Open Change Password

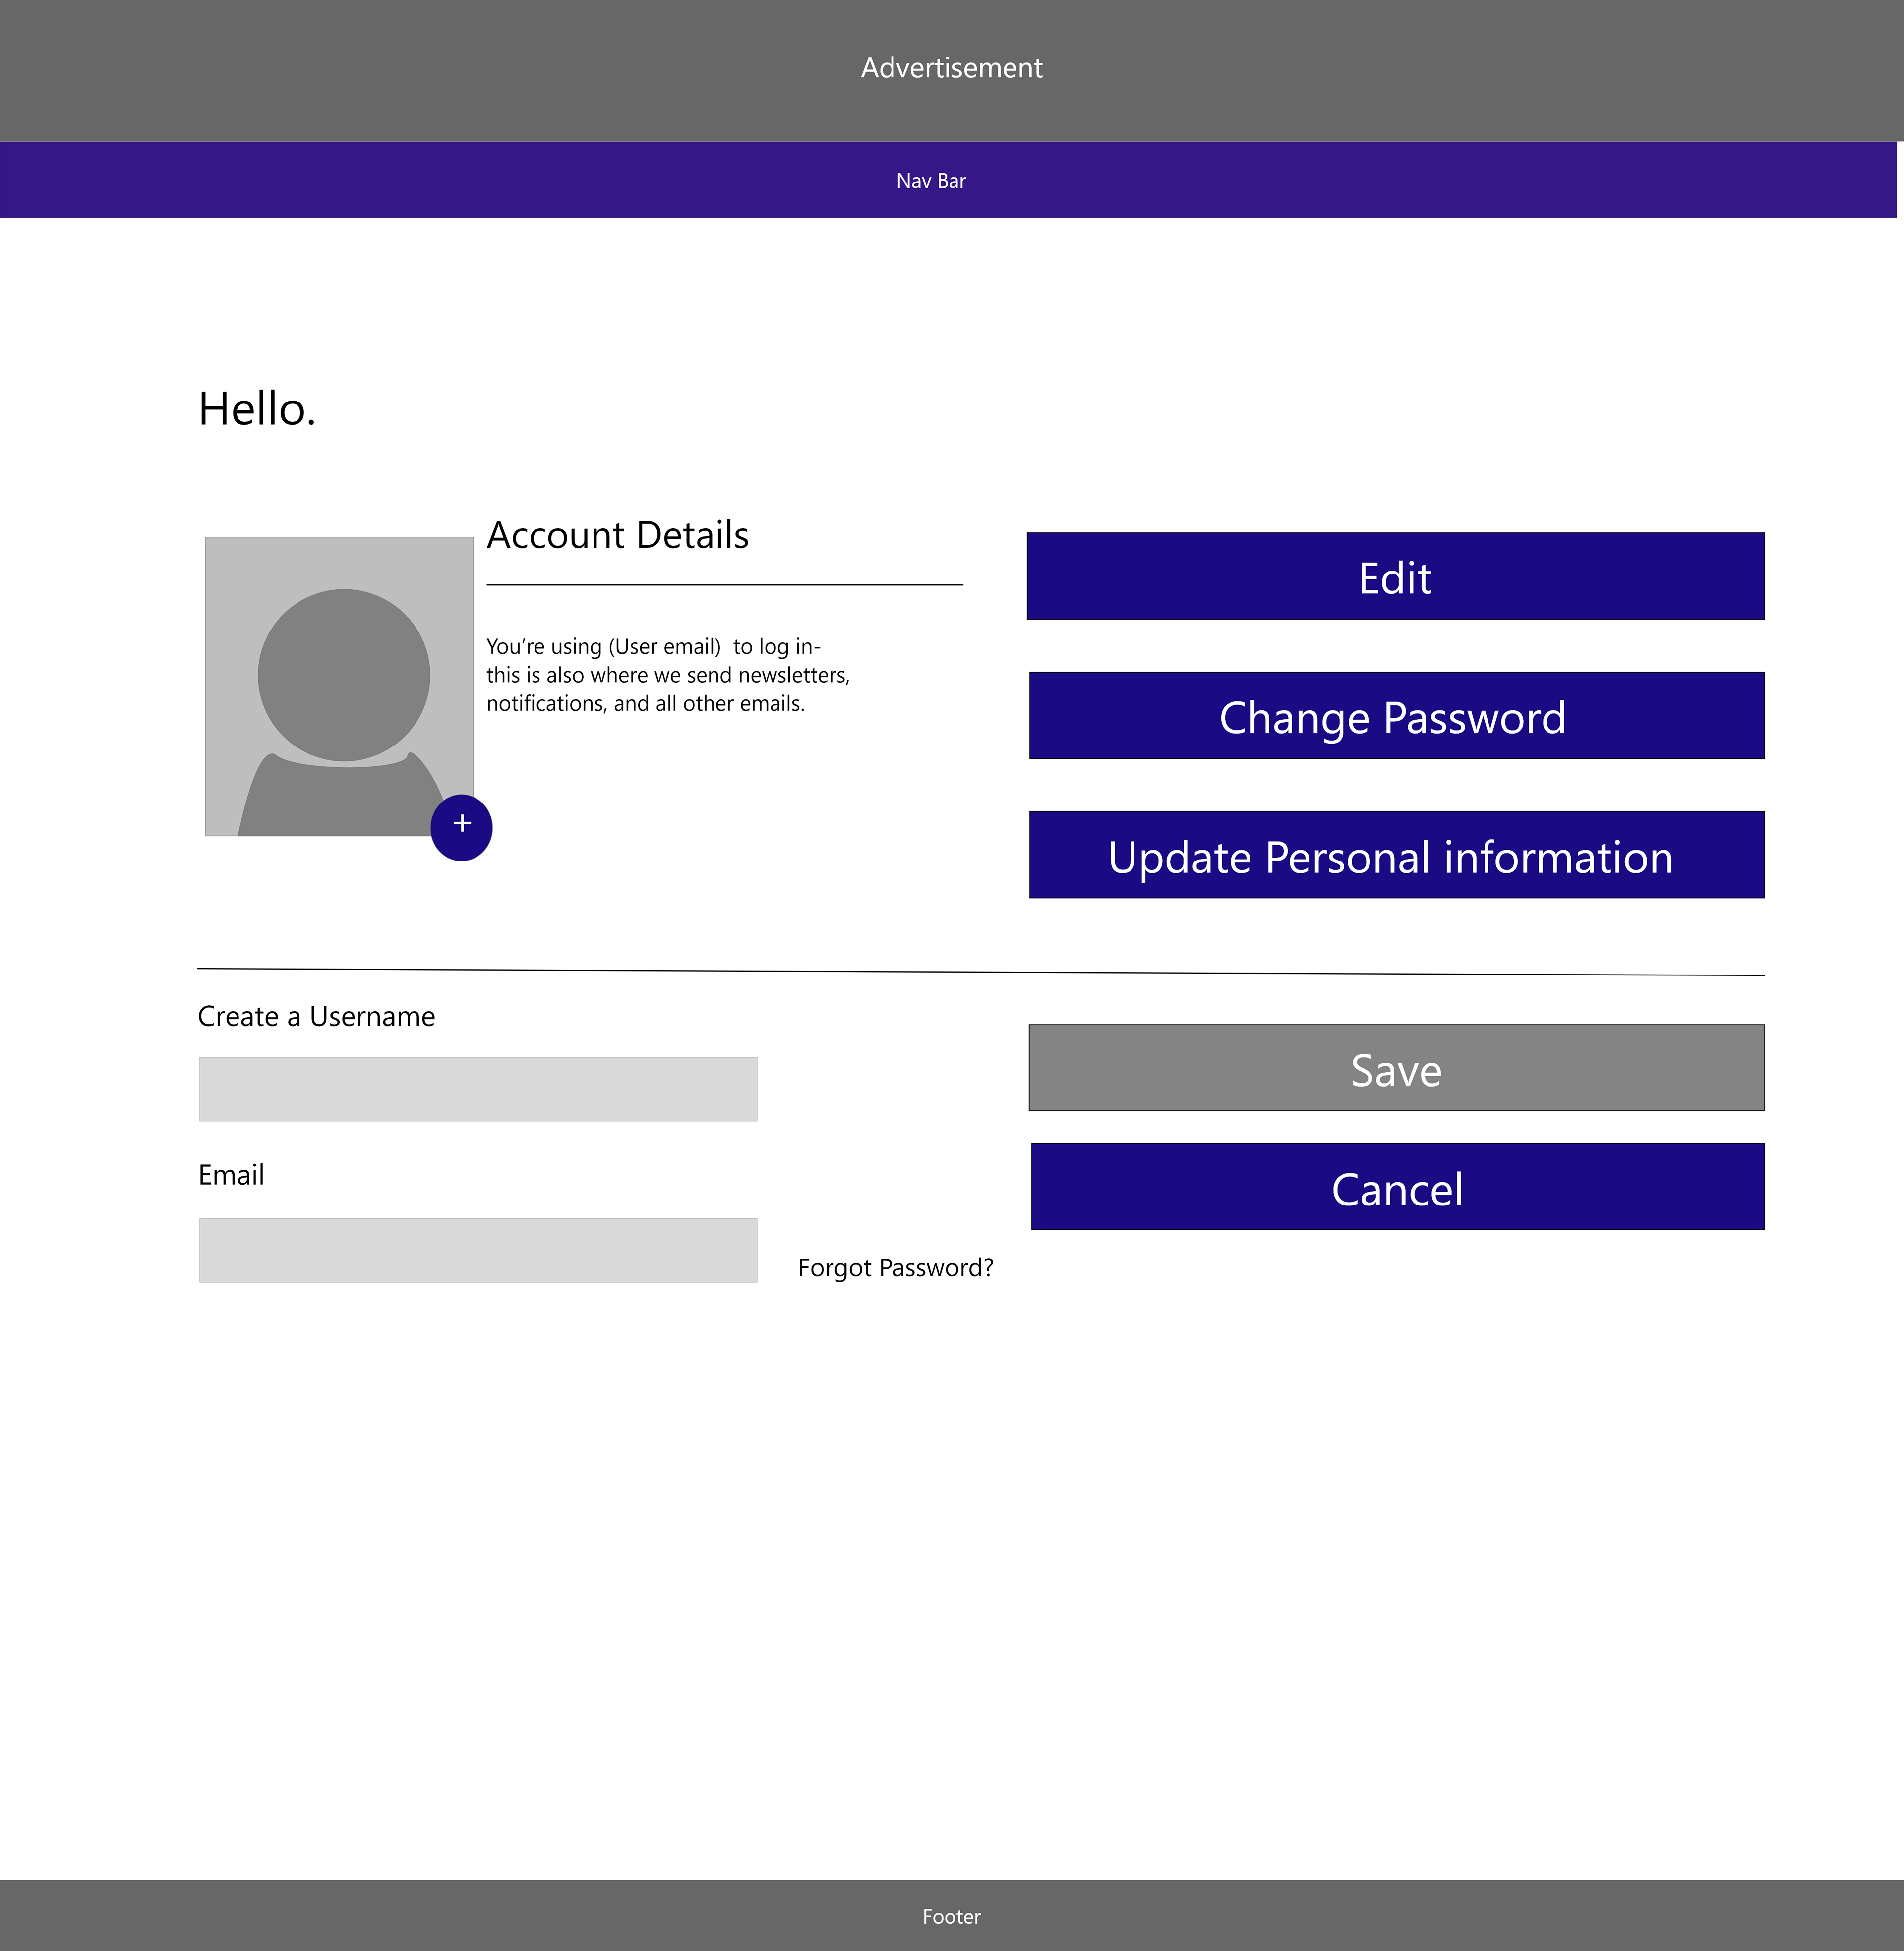tap(1396, 716)
